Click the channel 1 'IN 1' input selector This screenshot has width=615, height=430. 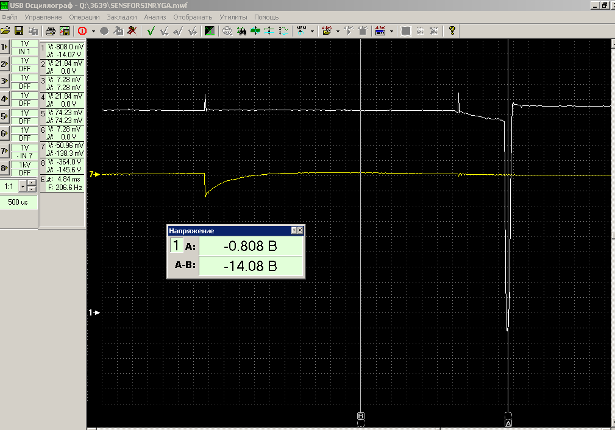[24, 52]
